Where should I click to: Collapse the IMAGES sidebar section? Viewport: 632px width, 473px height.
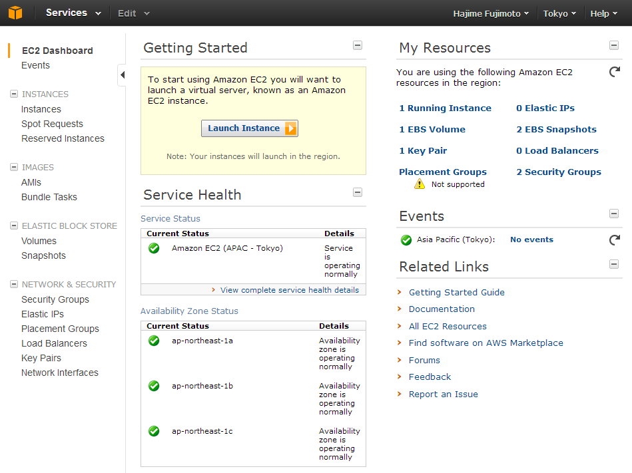14,167
